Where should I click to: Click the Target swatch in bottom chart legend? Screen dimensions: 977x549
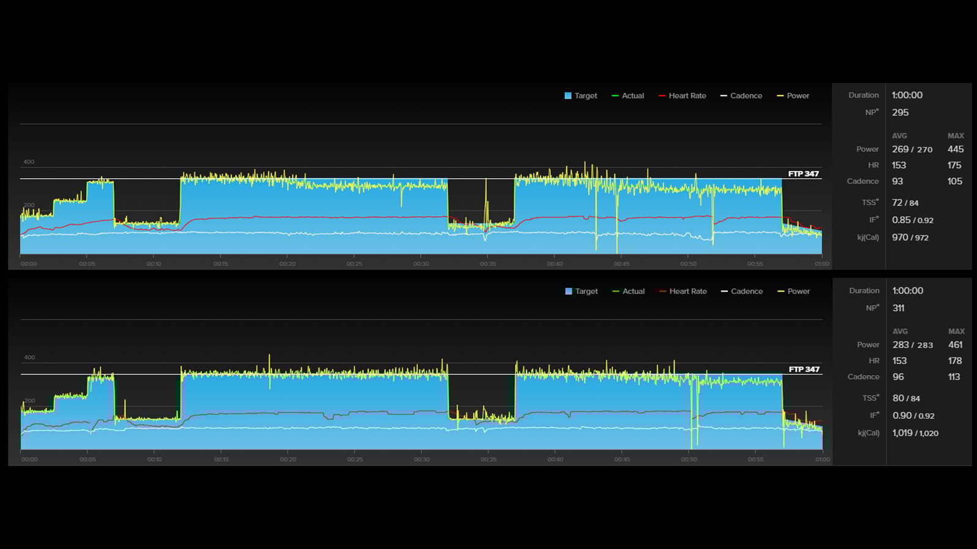[568, 292]
